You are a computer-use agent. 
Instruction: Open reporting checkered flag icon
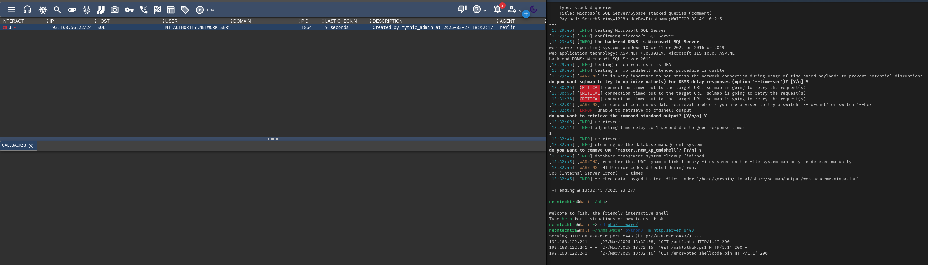[x=158, y=10]
